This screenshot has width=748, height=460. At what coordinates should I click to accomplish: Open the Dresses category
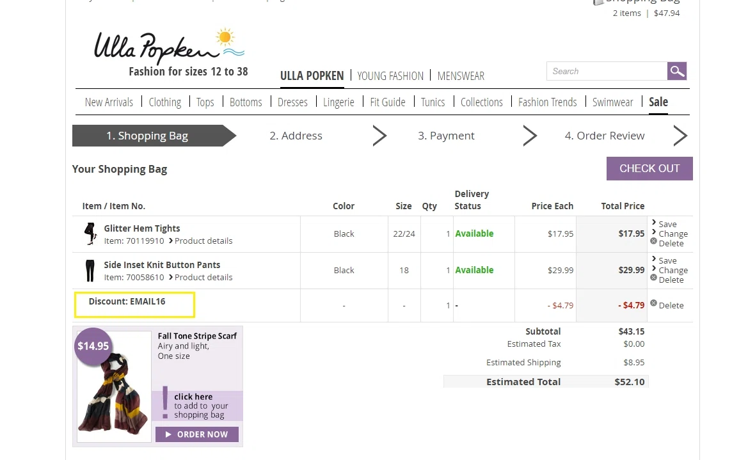pos(292,102)
